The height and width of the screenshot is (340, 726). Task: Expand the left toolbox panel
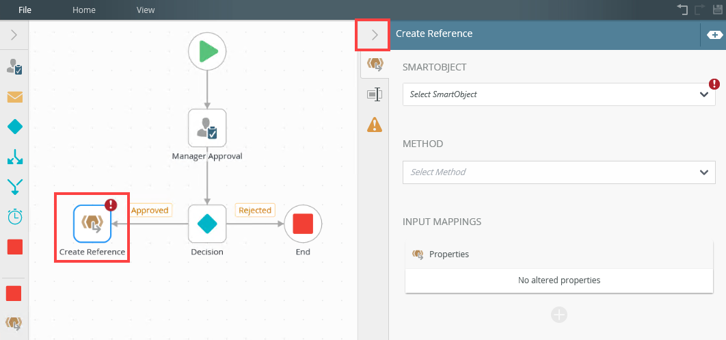pos(14,34)
